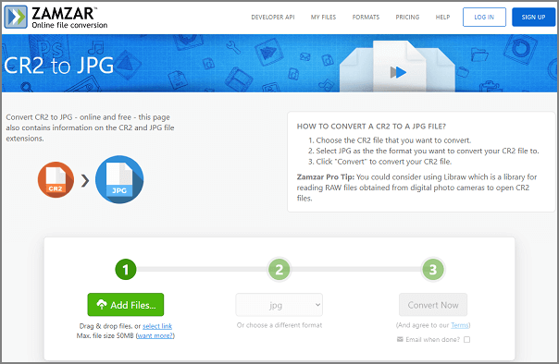Click the step 1 green circle
559x364 pixels.
coord(126,270)
